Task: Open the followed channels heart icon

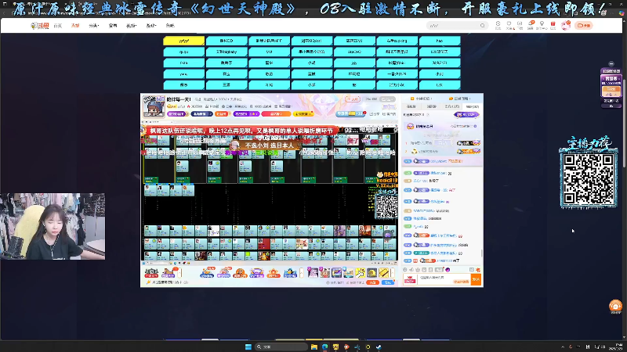Action: (509, 25)
